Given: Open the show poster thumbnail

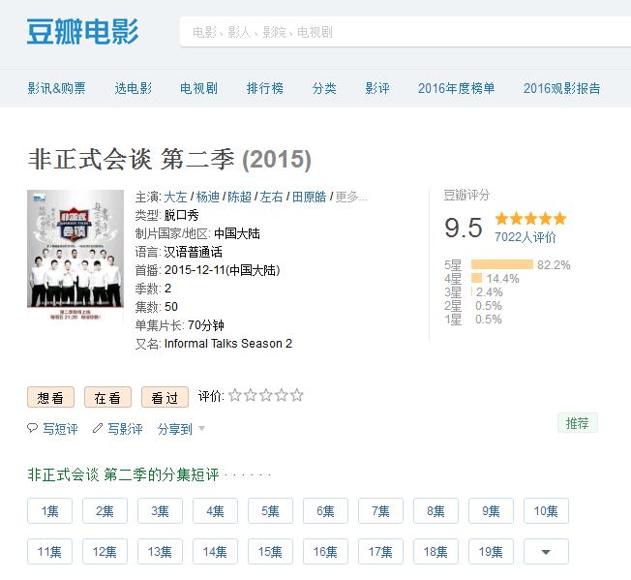Looking at the screenshot, I should 75,256.
